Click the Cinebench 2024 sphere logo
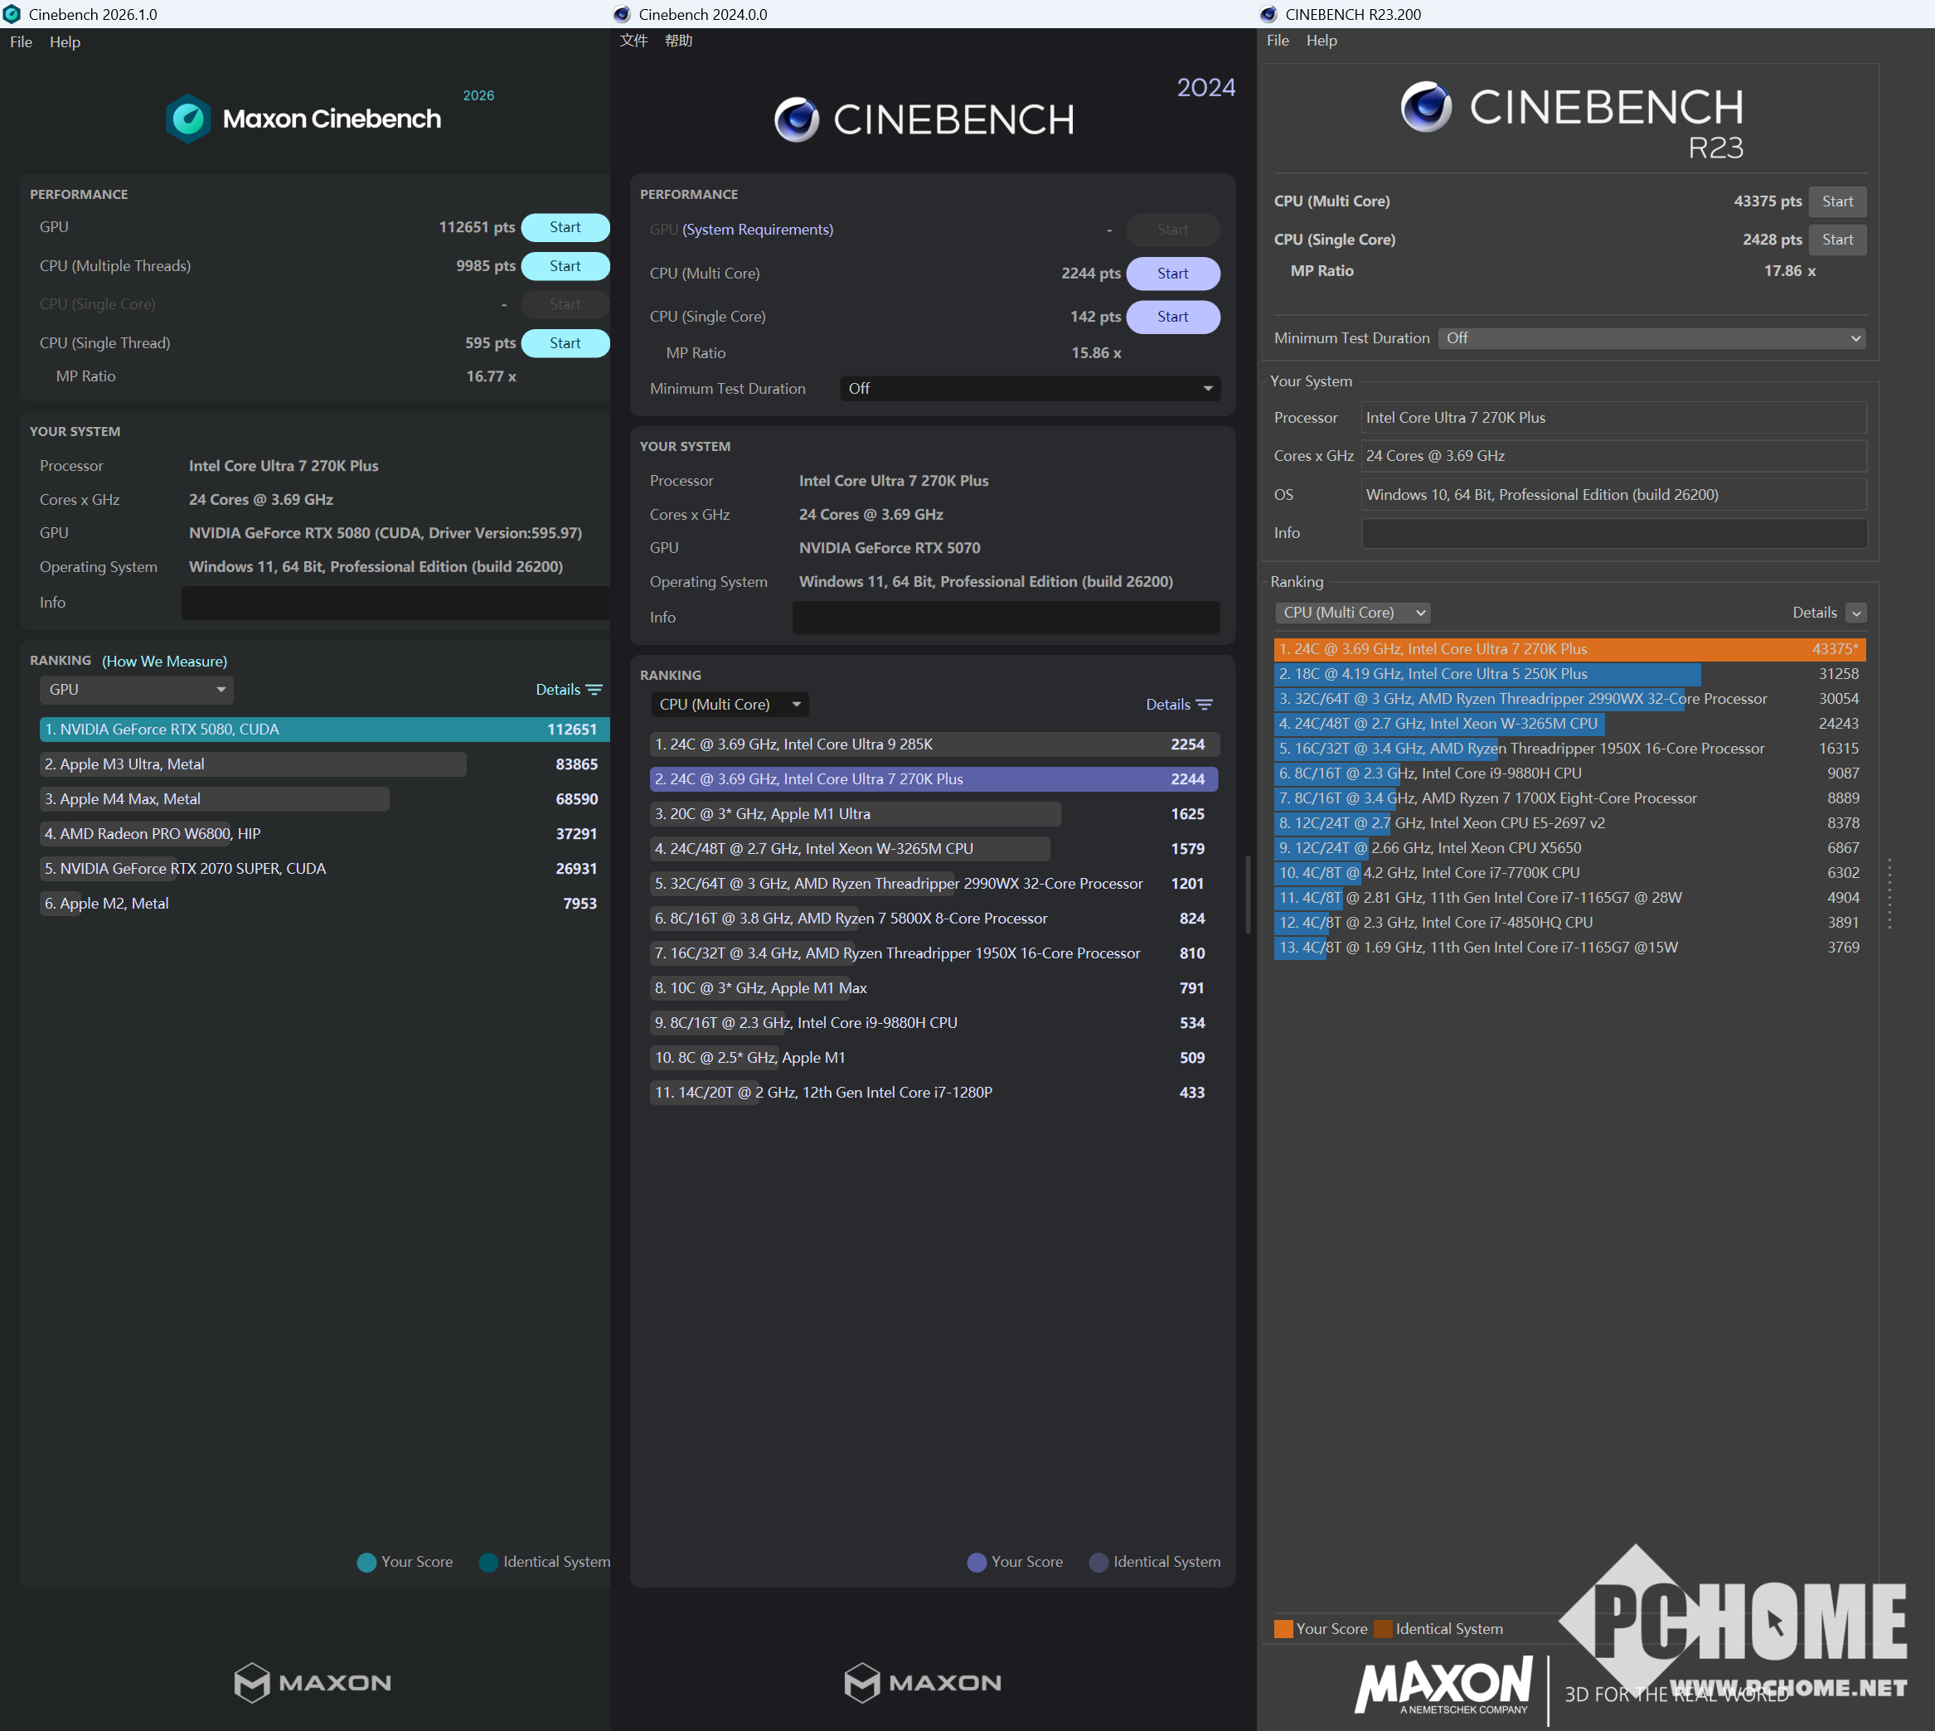1935x1731 pixels. (x=796, y=120)
